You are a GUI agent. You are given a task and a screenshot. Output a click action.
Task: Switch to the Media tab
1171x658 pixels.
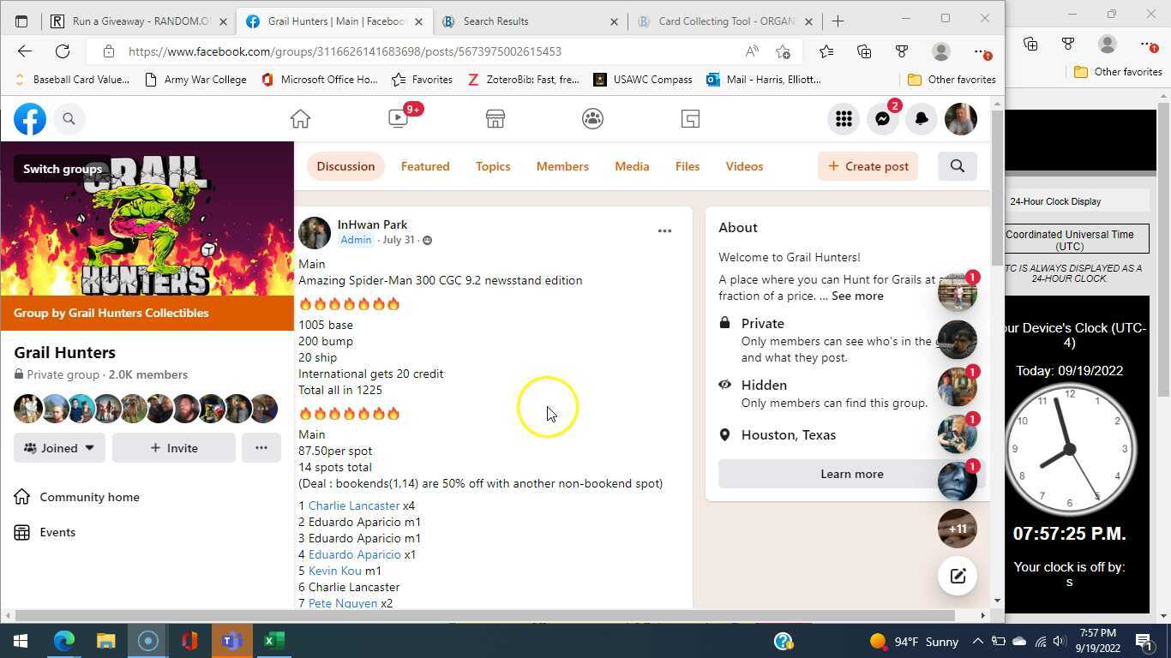[632, 166]
